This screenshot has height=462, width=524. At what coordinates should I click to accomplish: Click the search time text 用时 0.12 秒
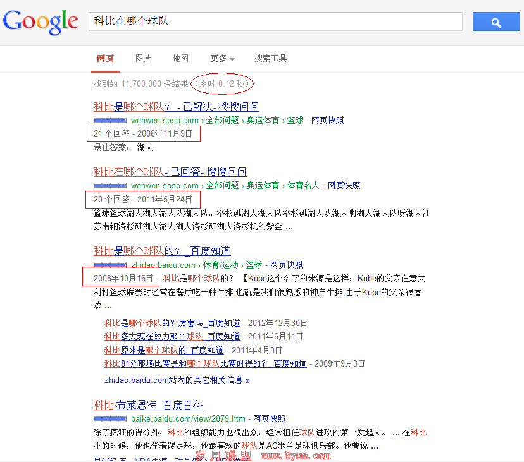pyautogui.click(x=222, y=83)
